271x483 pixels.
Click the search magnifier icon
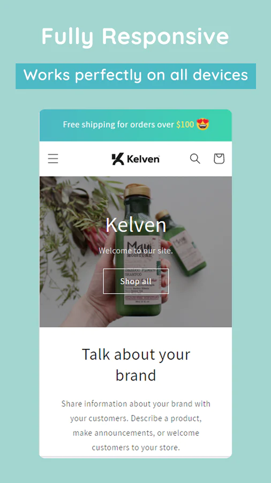[x=195, y=159]
